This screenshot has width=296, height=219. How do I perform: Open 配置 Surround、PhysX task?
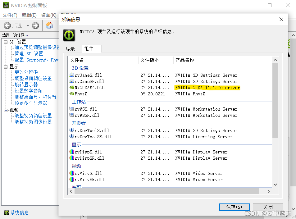(37, 60)
